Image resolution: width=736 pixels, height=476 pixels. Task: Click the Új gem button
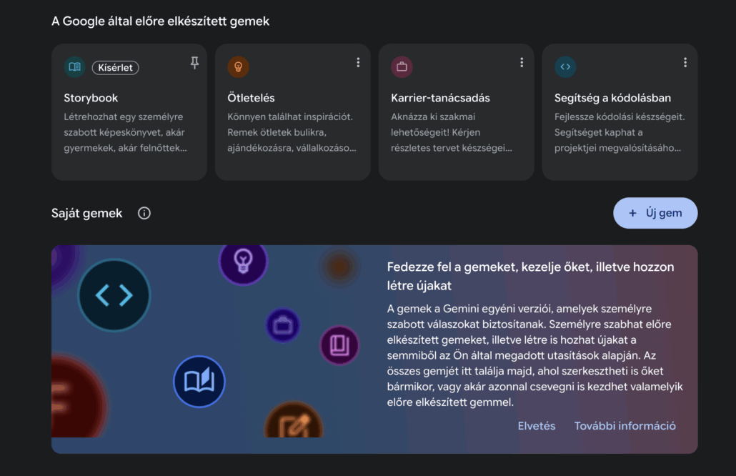click(x=655, y=213)
